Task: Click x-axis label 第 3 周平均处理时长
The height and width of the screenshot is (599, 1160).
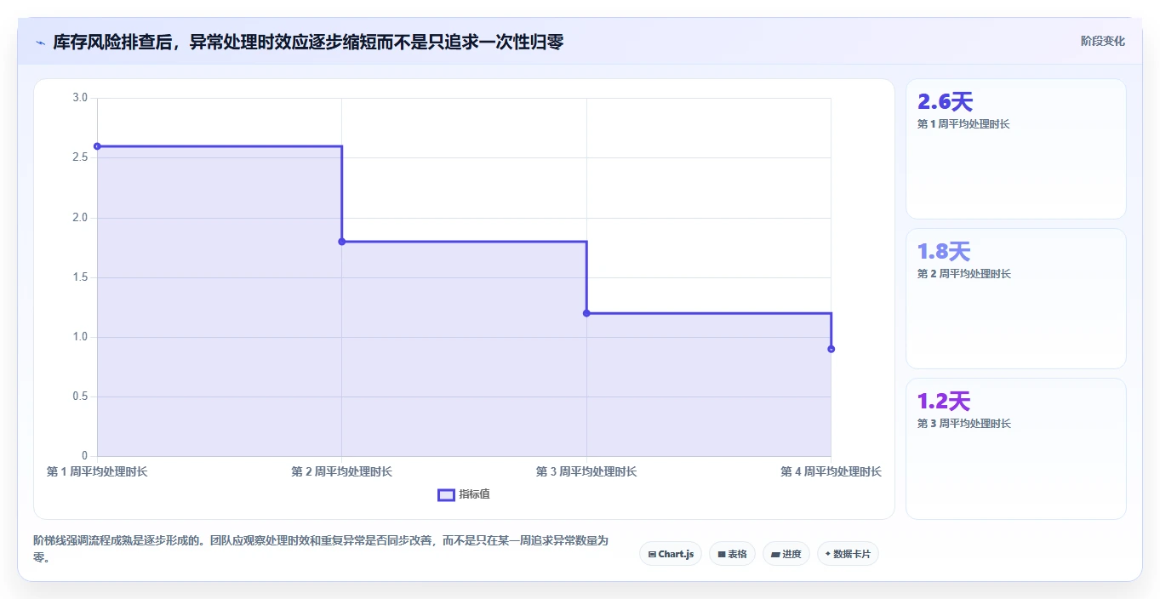Action: [x=586, y=471]
